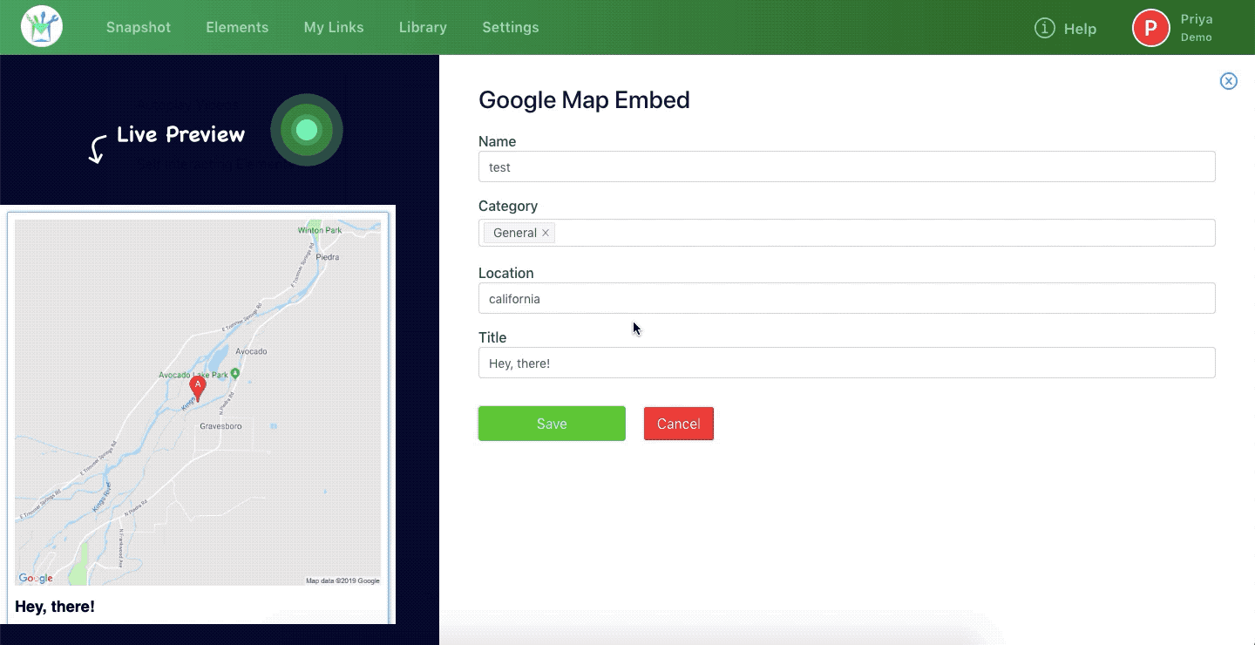Open the Help link
This screenshot has width=1255, height=645.
tap(1080, 29)
